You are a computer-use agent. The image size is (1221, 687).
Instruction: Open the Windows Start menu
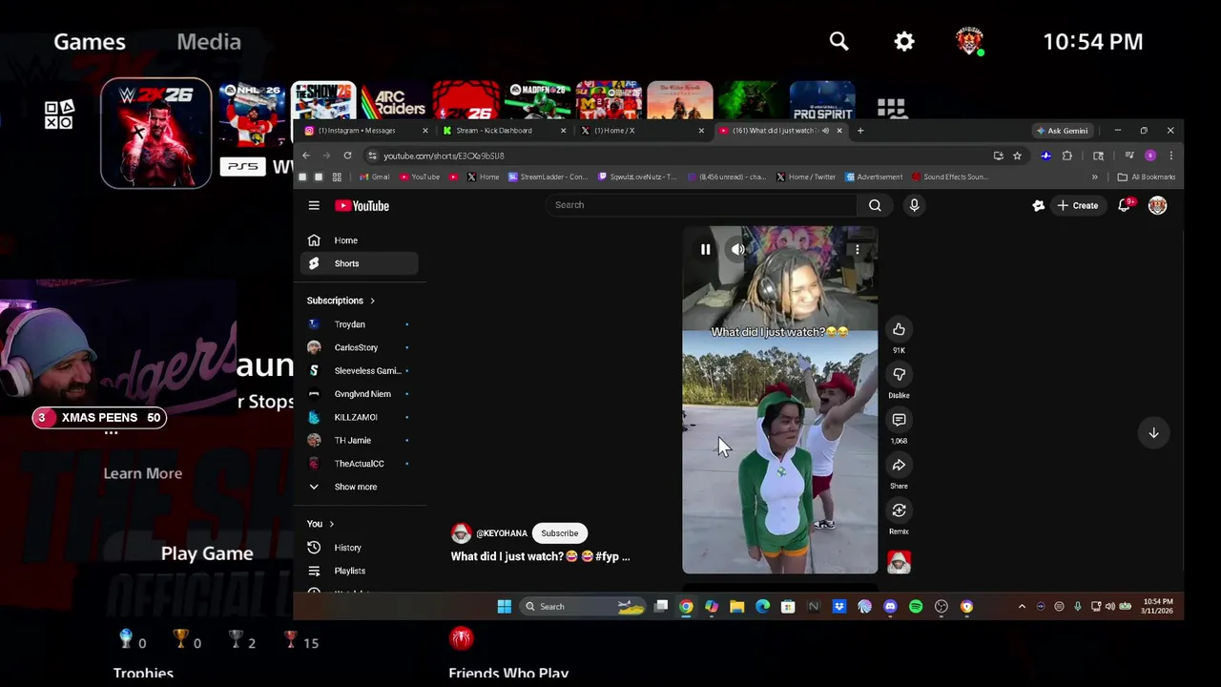point(504,607)
